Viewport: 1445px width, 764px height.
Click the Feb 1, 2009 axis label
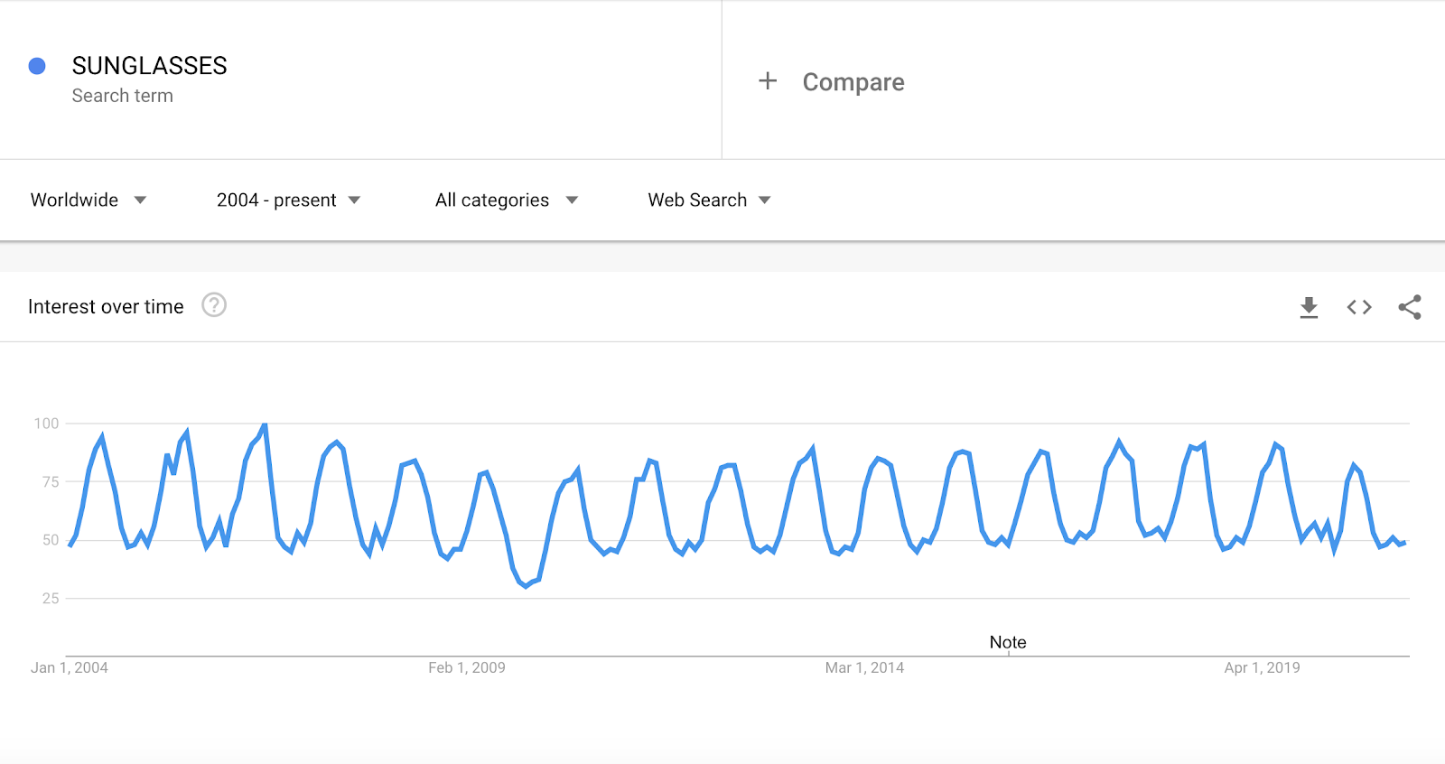click(467, 668)
